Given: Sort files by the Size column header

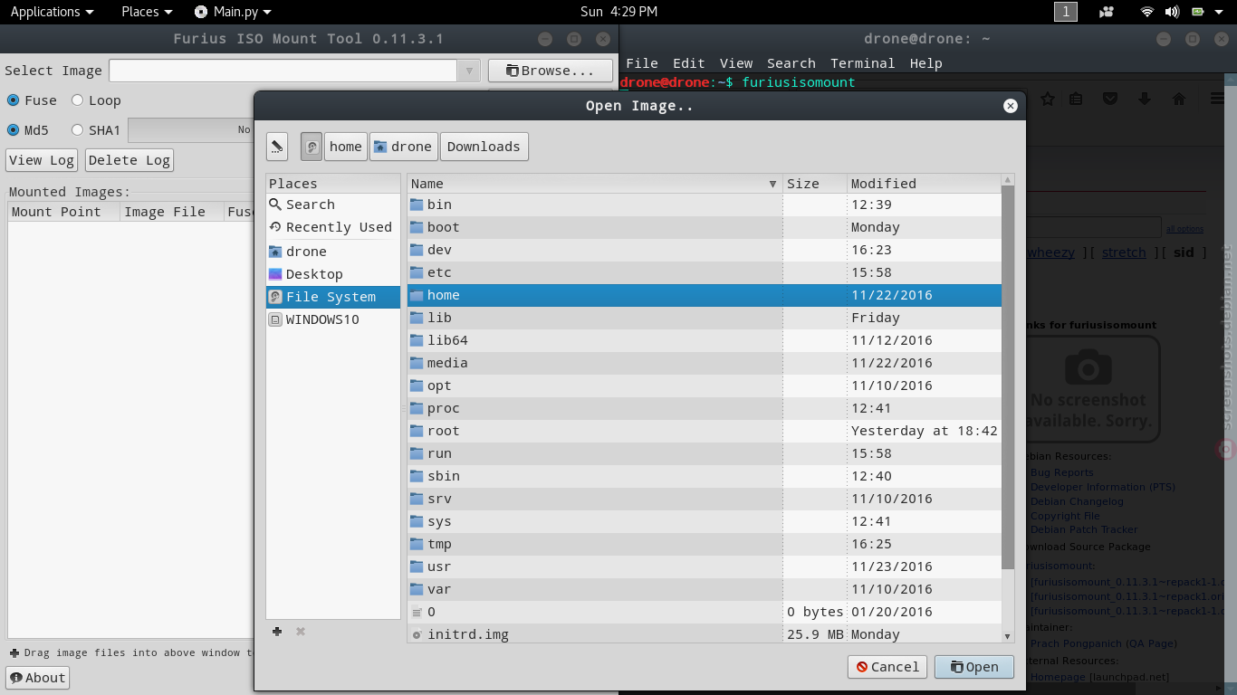Looking at the screenshot, I should click(x=814, y=184).
